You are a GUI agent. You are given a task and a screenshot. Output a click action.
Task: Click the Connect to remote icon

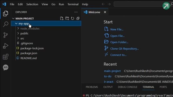tap(106, 54)
